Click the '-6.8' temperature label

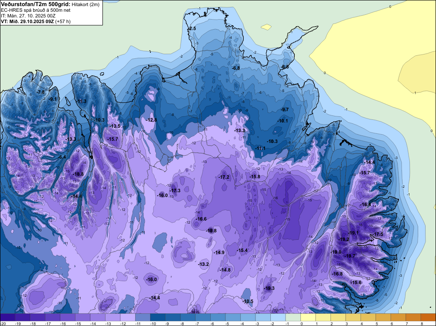coord(236,68)
